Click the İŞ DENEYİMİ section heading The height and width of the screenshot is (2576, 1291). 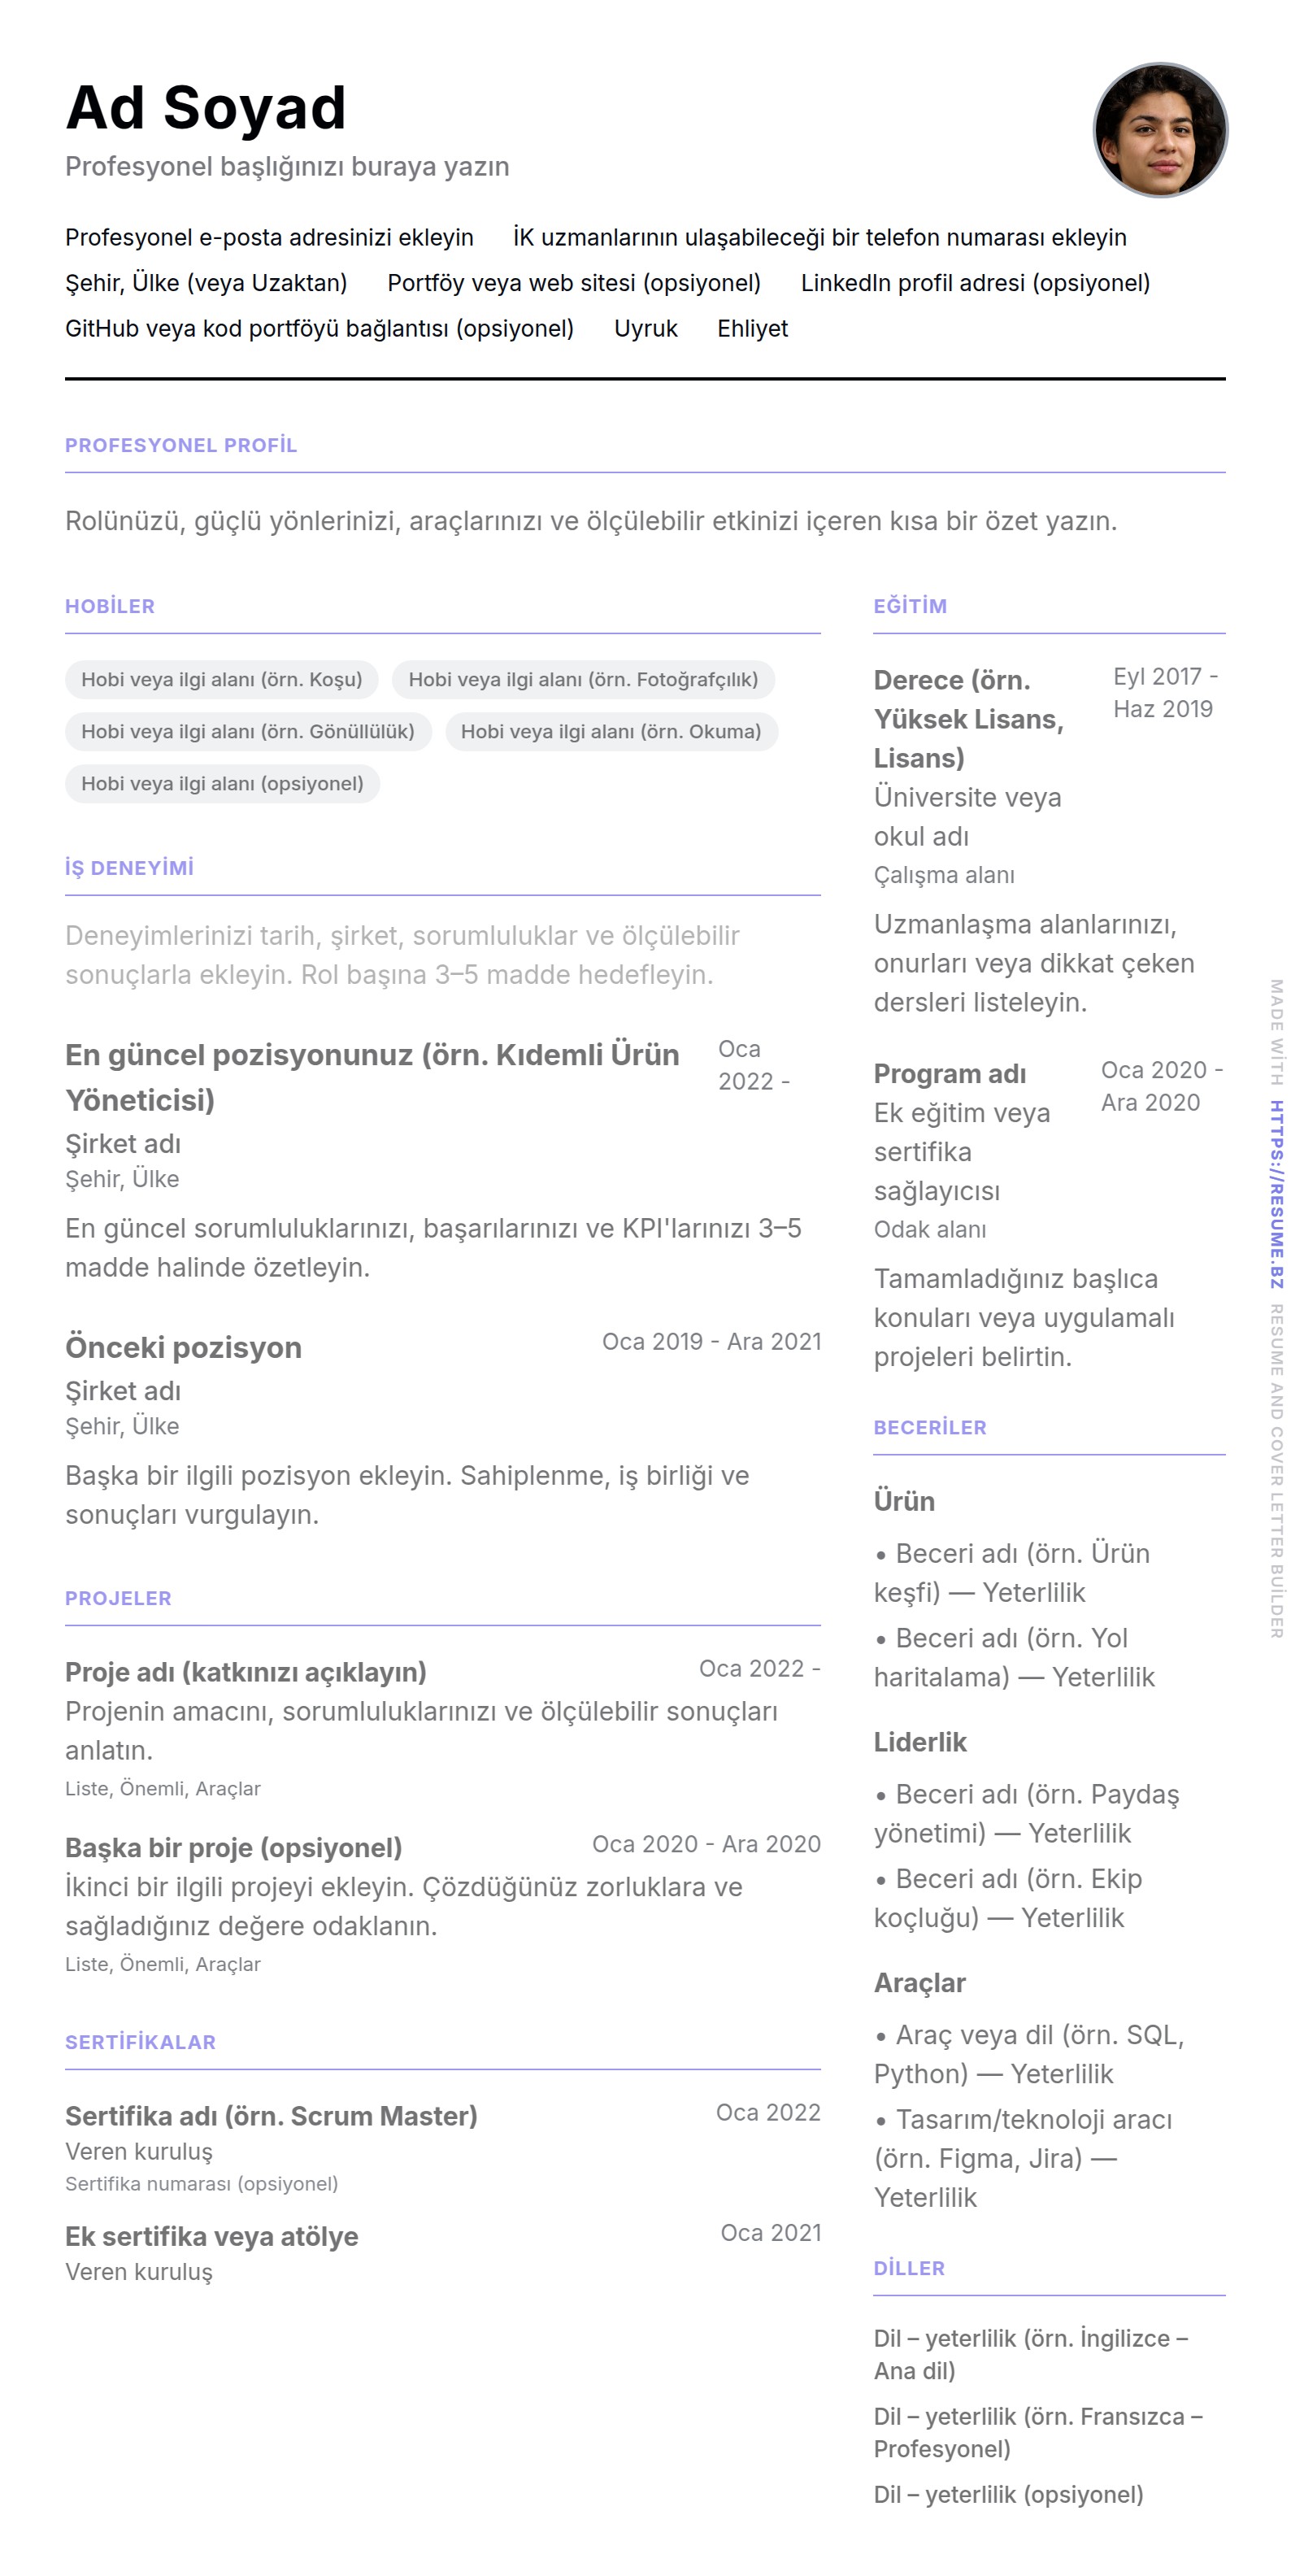click(x=129, y=867)
